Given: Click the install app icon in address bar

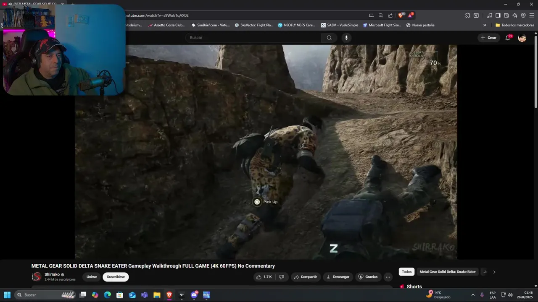Looking at the screenshot, I should coord(371,15).
